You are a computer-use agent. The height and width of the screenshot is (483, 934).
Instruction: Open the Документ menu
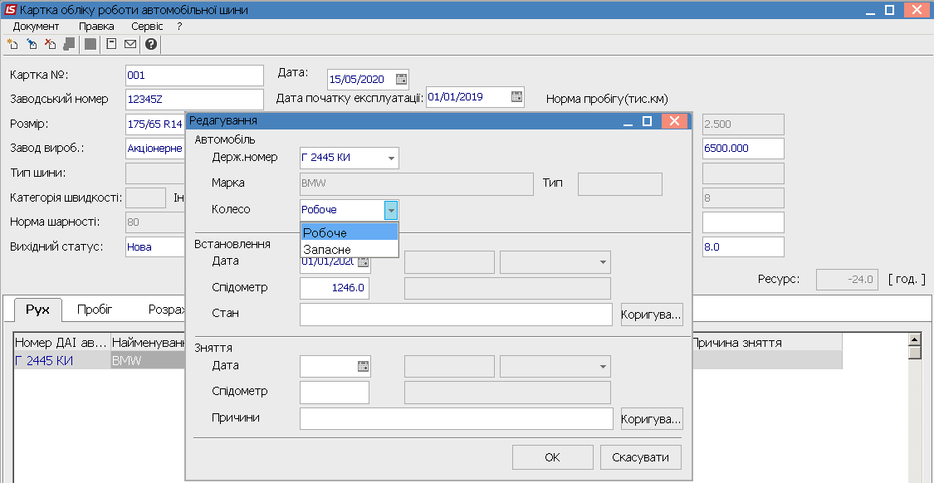[x=36, y=27]
